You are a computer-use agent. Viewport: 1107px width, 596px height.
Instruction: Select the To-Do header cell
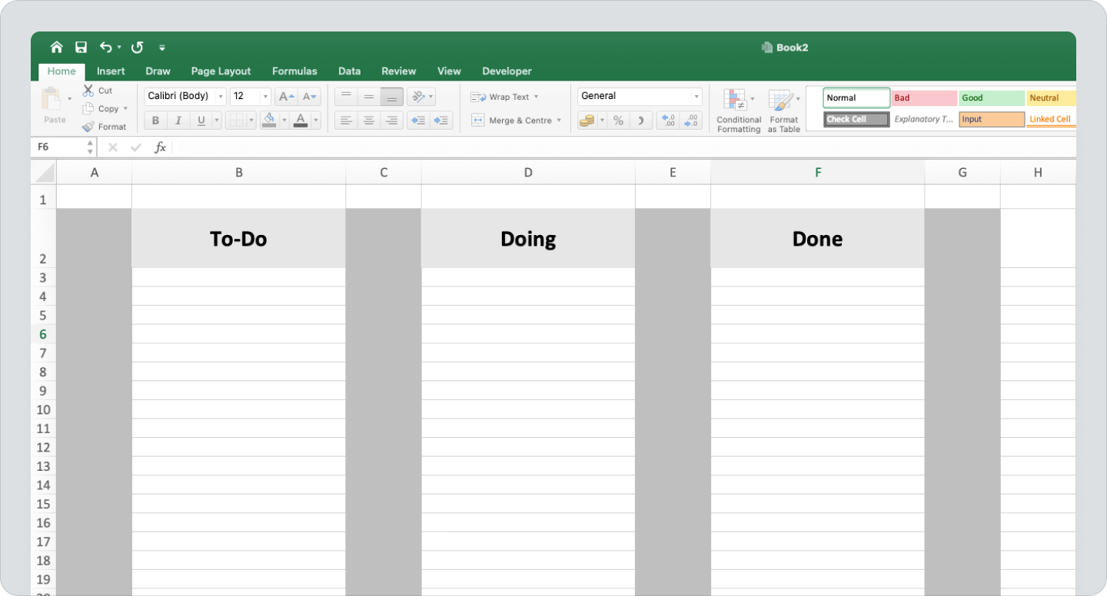pos(238,238)
